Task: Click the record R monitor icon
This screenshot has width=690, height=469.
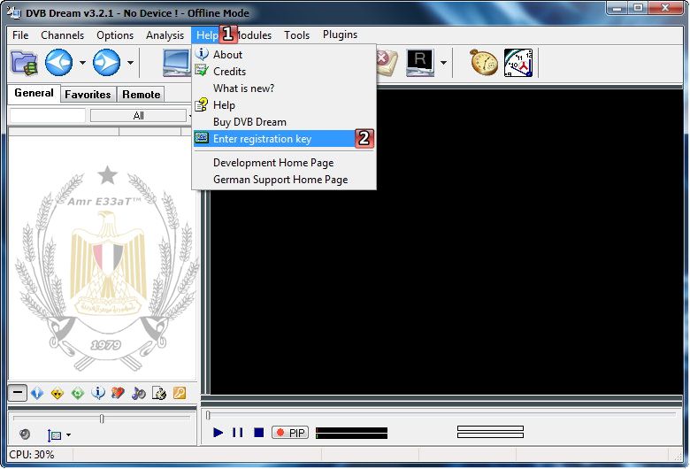Action: tap(420, 63)
